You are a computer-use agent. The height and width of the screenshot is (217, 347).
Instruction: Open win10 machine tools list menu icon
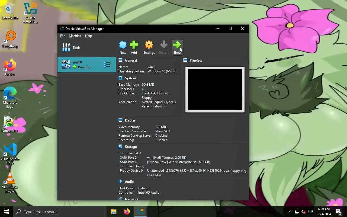tap(107, 65)
